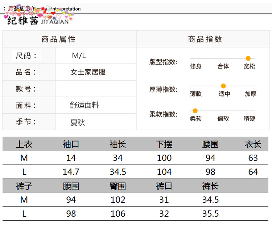The height and width of the screenshot is (225, 272).
Task: Click the 合体 fit option
Action: click(223, 66)
